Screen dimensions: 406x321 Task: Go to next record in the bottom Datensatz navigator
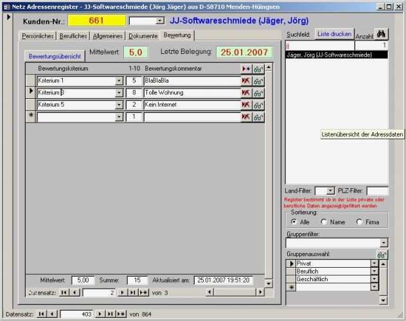coord(100,314)
